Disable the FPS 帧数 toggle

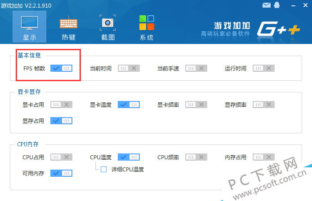(x=61, y=68)
